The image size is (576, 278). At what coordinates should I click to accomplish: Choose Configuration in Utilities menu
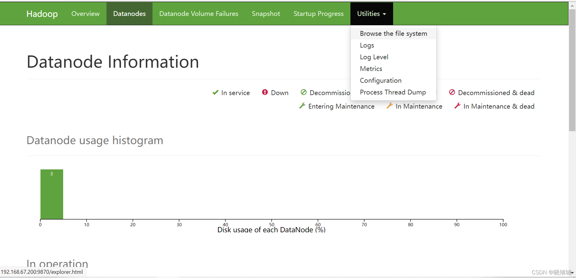click(x=393, y=80)
